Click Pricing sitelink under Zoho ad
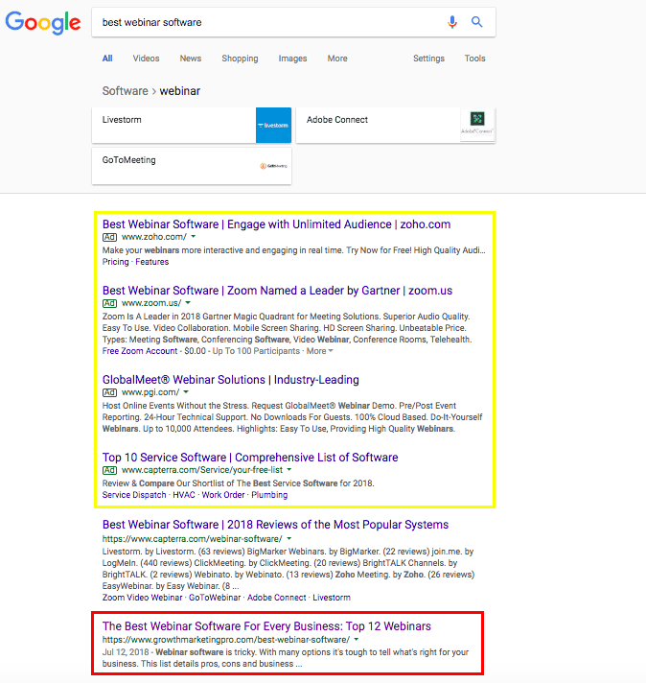646x683 pixels. [115, 262]
